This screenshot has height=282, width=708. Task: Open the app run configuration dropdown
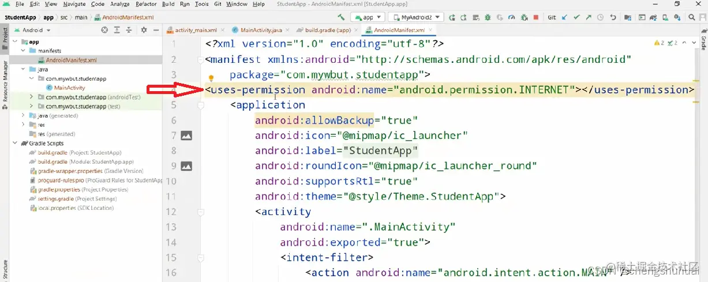(x=368, y=17)
